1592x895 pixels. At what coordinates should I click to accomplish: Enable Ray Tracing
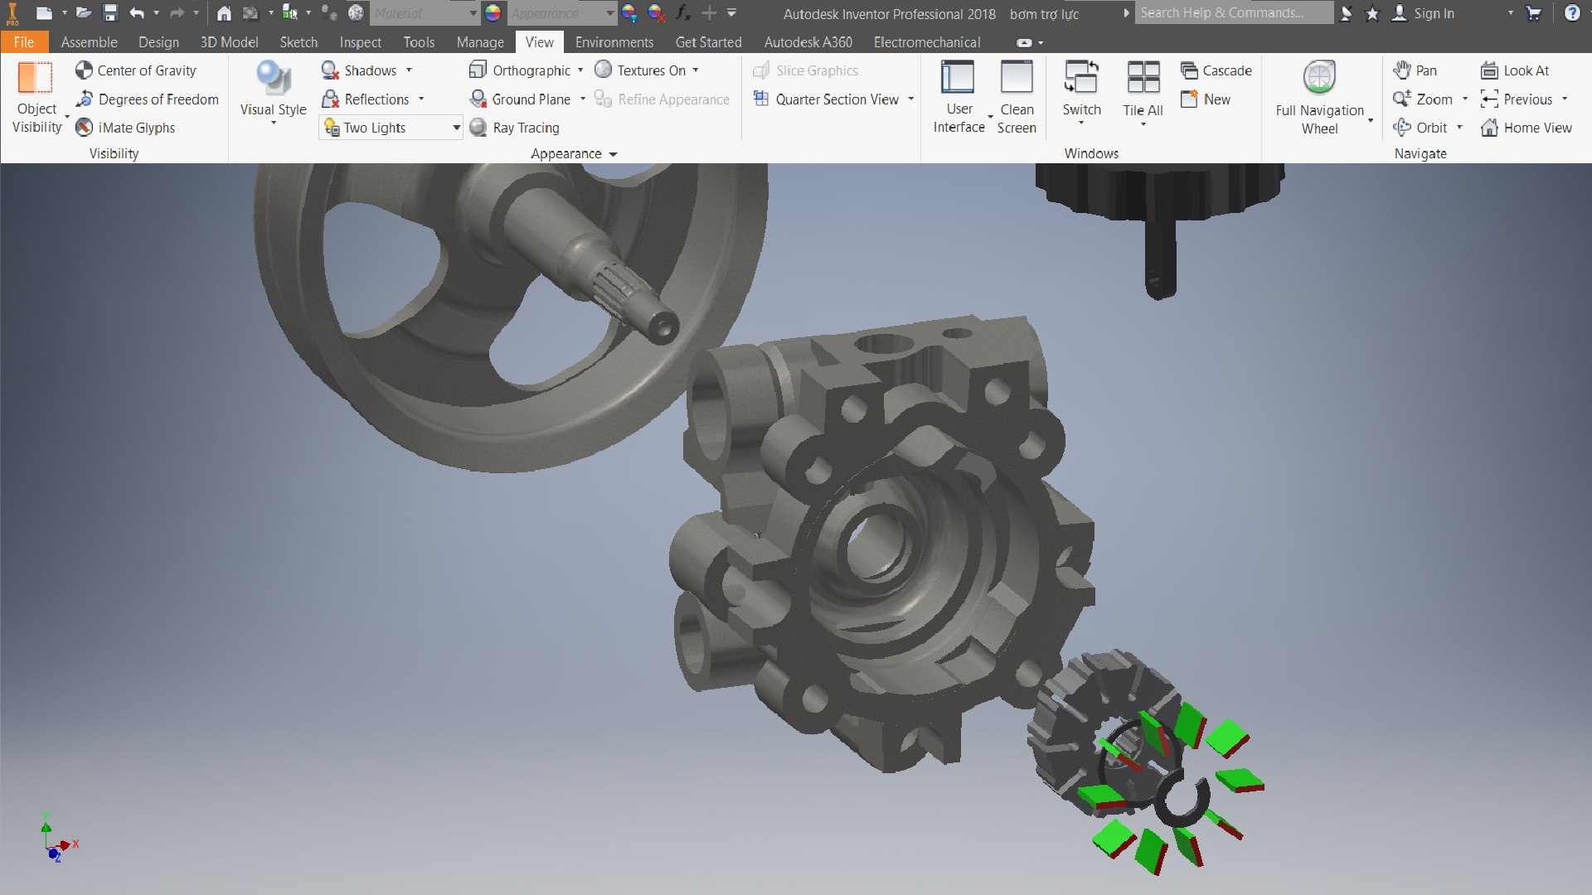[x=515, y=128]
